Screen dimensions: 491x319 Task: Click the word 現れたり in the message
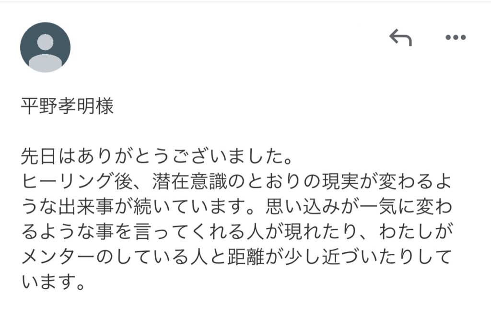pyautogui.click(x=322, y=232)
